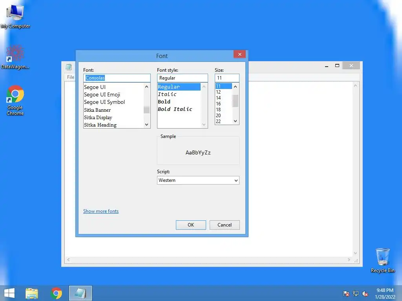Image resolution: width=402 pixels, height=301 pixels.
Task: Open the Windows Start button
Action: tap(9, 293)
